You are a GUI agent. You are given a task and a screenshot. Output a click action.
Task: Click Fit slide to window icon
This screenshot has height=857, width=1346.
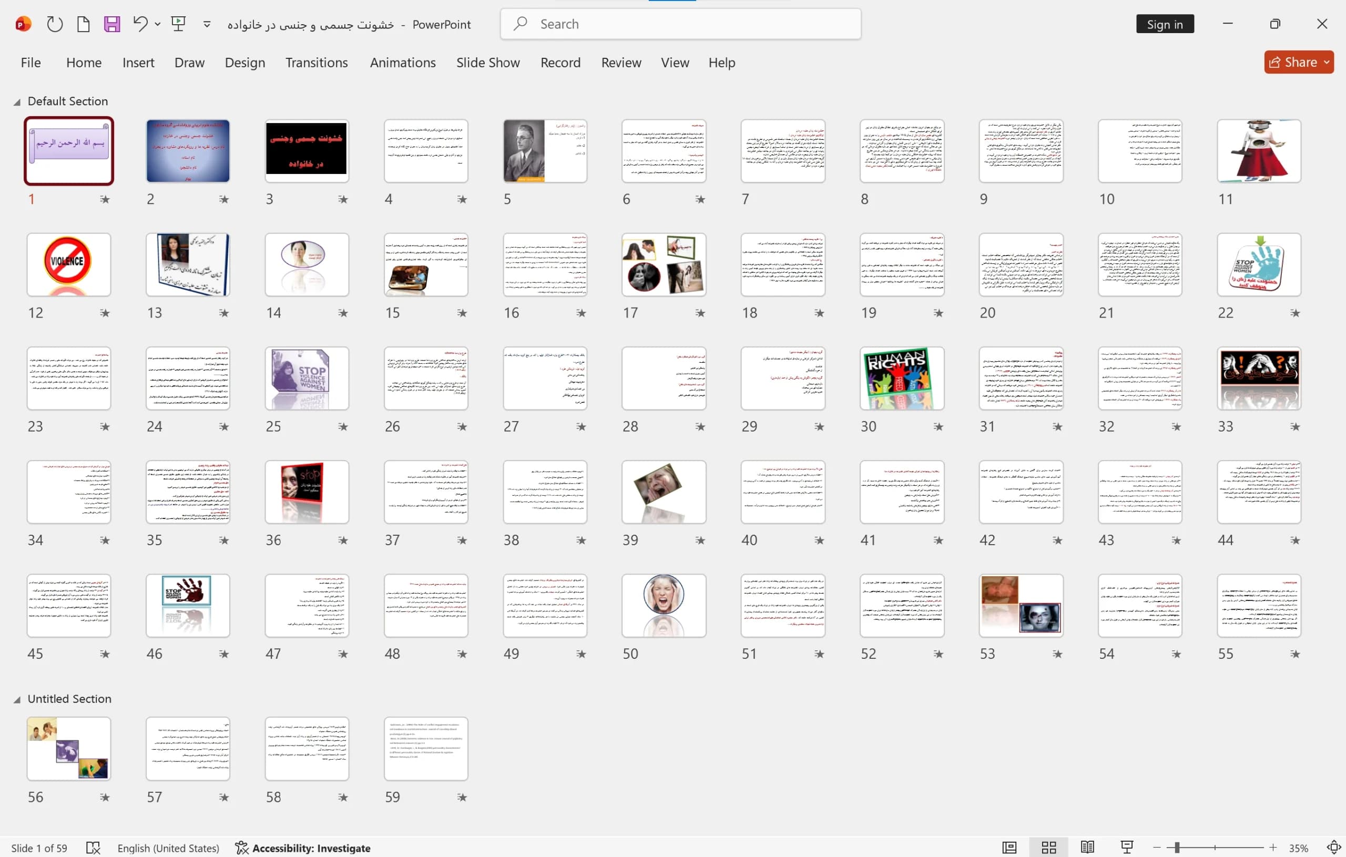[1334, 848]
